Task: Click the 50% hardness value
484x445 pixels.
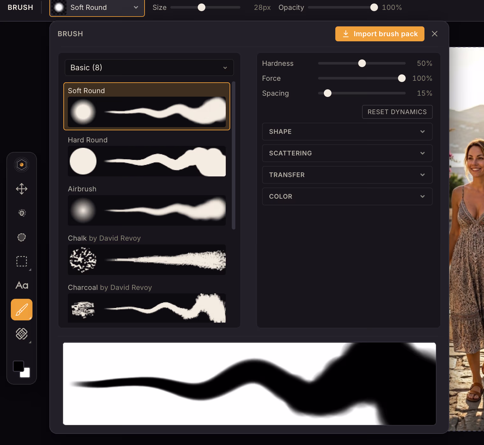Action: point(425,63)
